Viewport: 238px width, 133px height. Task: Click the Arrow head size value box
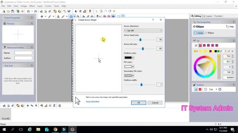point(160,40)
